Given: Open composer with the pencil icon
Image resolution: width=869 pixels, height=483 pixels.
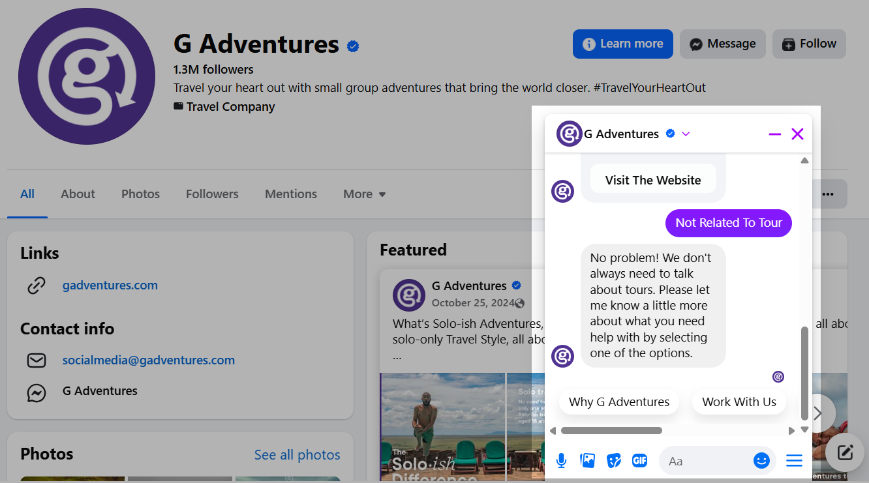Looking at the screenshot, I should pyautogui.click(x=844, y=452).
